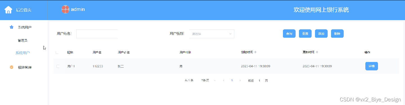Screen dimensions: 405x105
Task: Go to 后台首页 in header
Action: 24,10
